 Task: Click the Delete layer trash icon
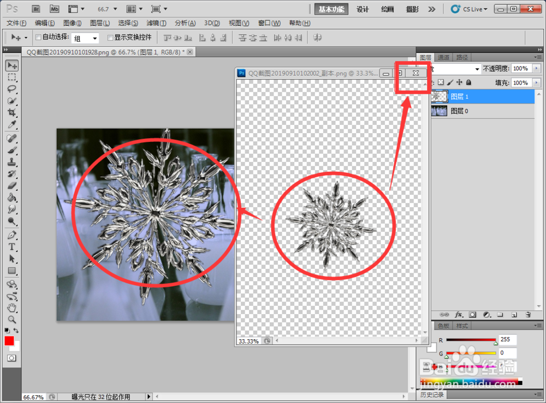tap(528, 315)
